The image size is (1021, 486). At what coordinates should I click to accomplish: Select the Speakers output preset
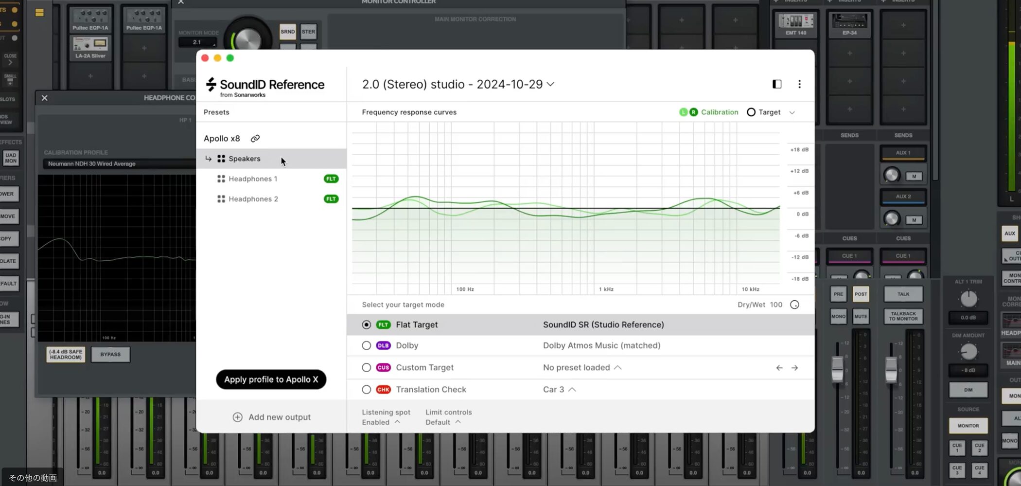244,159
